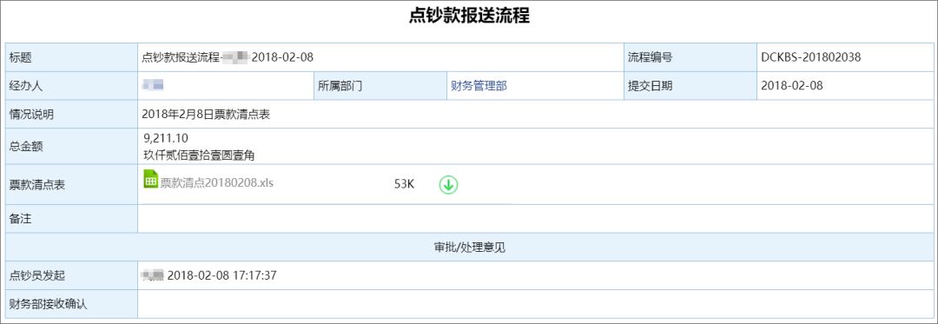This screenshot has width=938, height=324.
Task: Select the process number DCKBS-201802038
Action: tap(810, 57)
